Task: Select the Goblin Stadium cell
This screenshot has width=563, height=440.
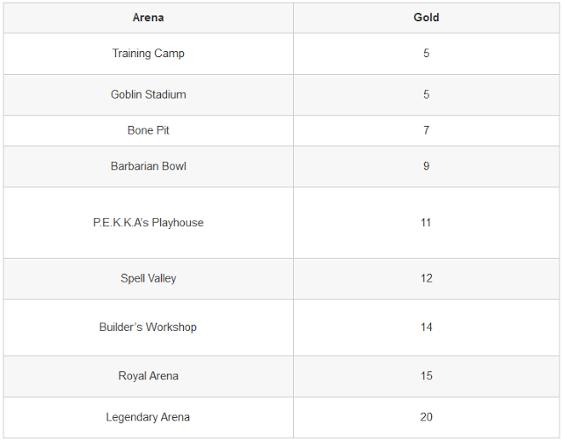Action: pos(149,95)
